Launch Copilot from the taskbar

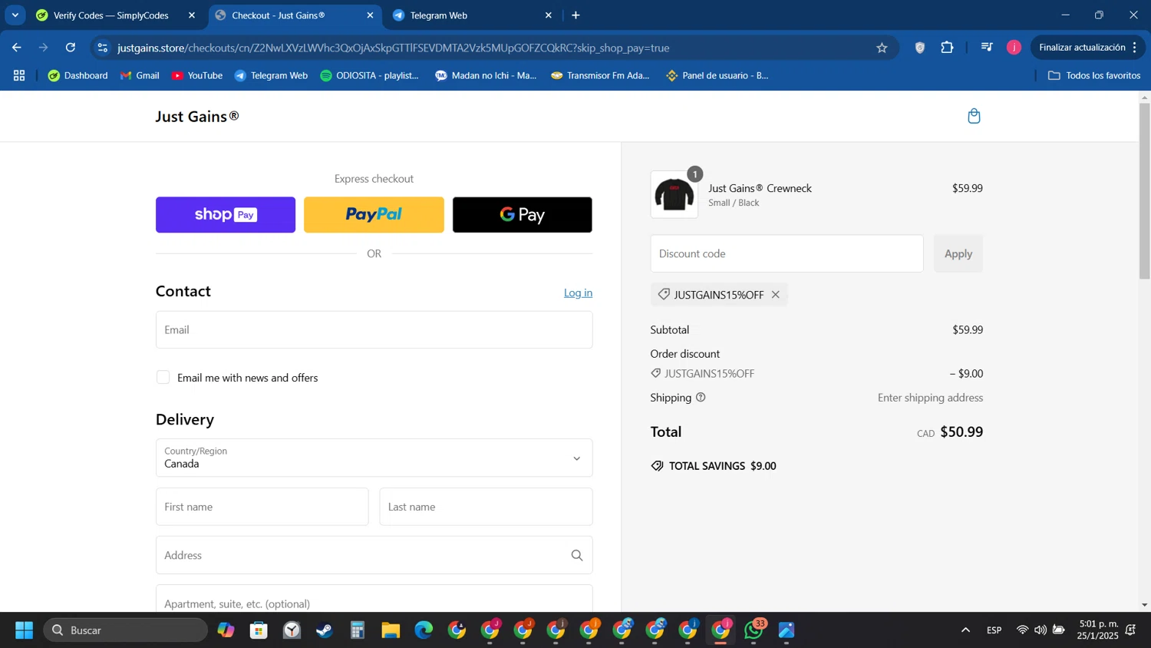click(226, 630)
